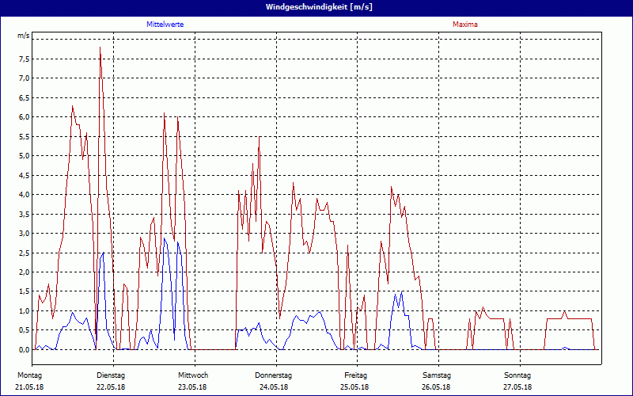Select the Montag day label

tap(29, 375)
